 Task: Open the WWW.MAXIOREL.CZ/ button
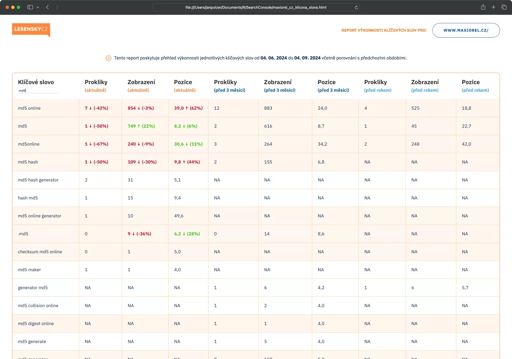click(x=466, y=30)
